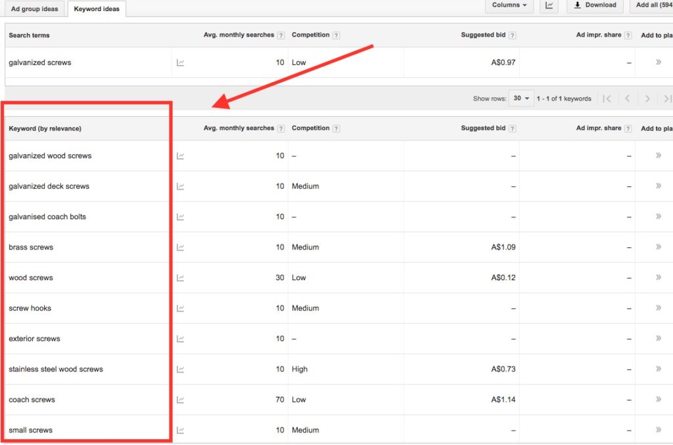The image size is (673, 445).
Task: Click the Add all button
Action: [x=653, y=5]
